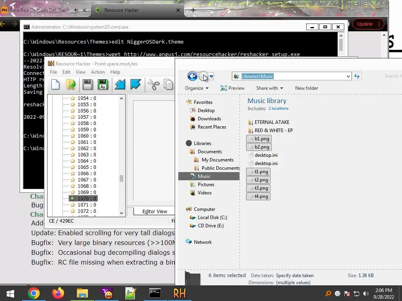Click first blue arrow toolbar icon
Screen dimensions: 402x301
(x=120, y=85)
